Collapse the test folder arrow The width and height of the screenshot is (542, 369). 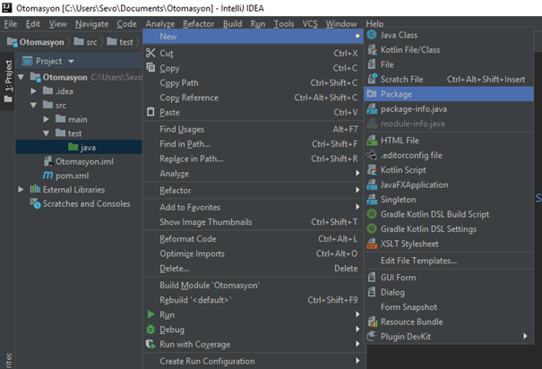(x=47, y=133)
